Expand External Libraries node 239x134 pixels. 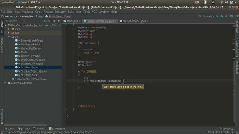(x=6, y=83)
